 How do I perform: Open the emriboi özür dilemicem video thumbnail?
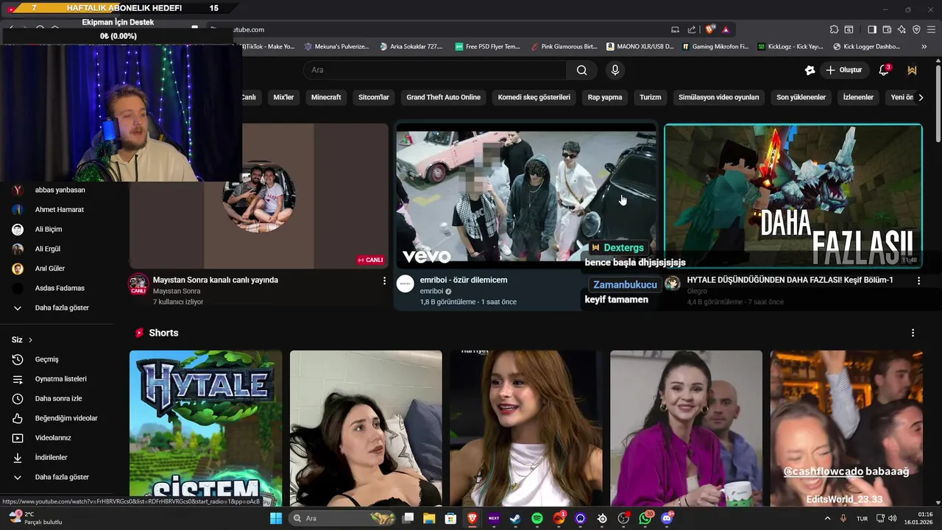pyautogui.click(x=526, y=197)
